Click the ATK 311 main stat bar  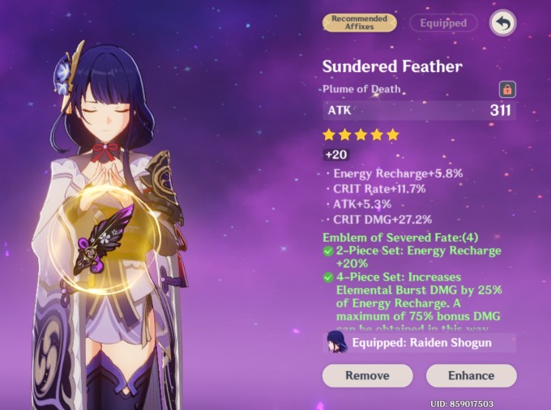pyautogui.click(x=420, y=111)
